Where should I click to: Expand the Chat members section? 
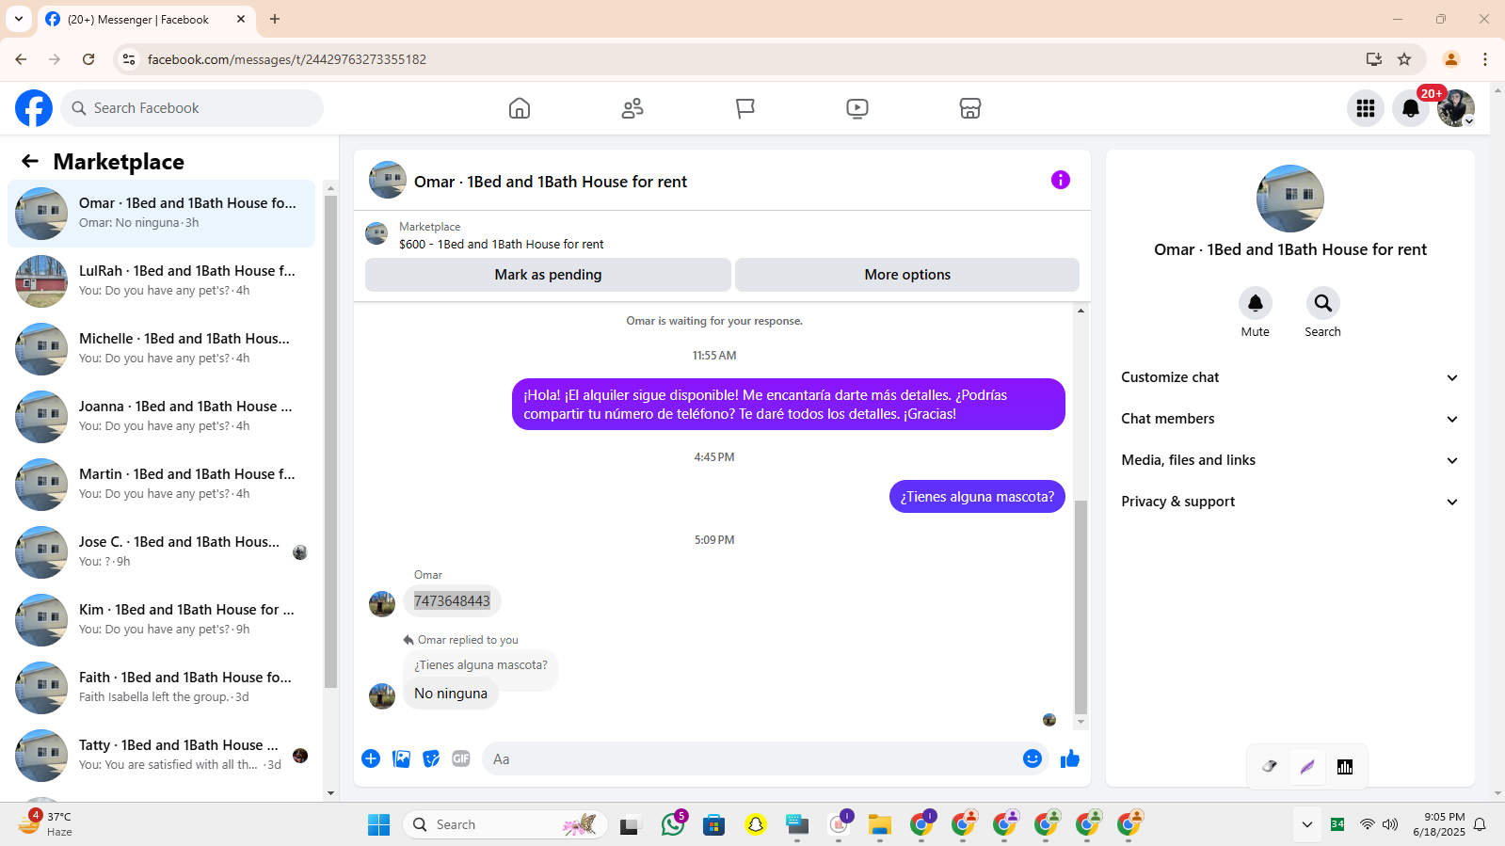click(x=1289, y=419)
